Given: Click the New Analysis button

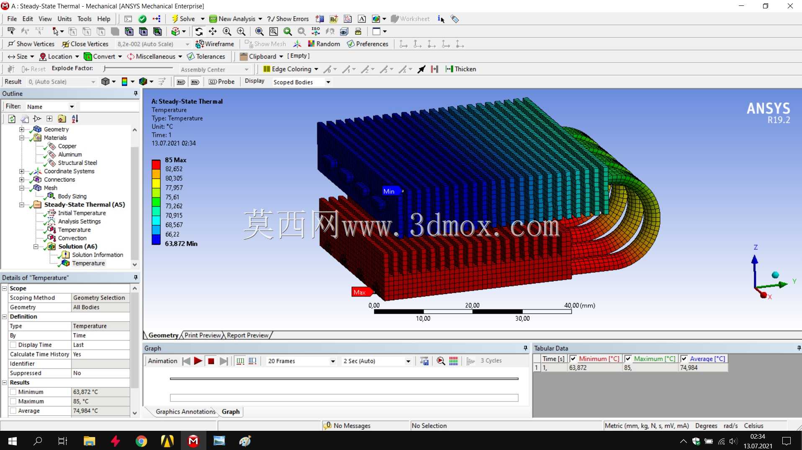Looking at the screenshot, I should (x=236, y=19).
